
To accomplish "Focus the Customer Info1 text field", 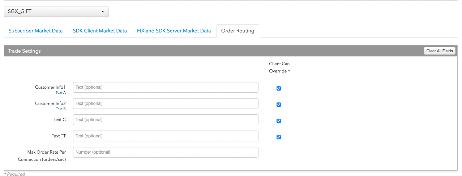I will [166, 87].
